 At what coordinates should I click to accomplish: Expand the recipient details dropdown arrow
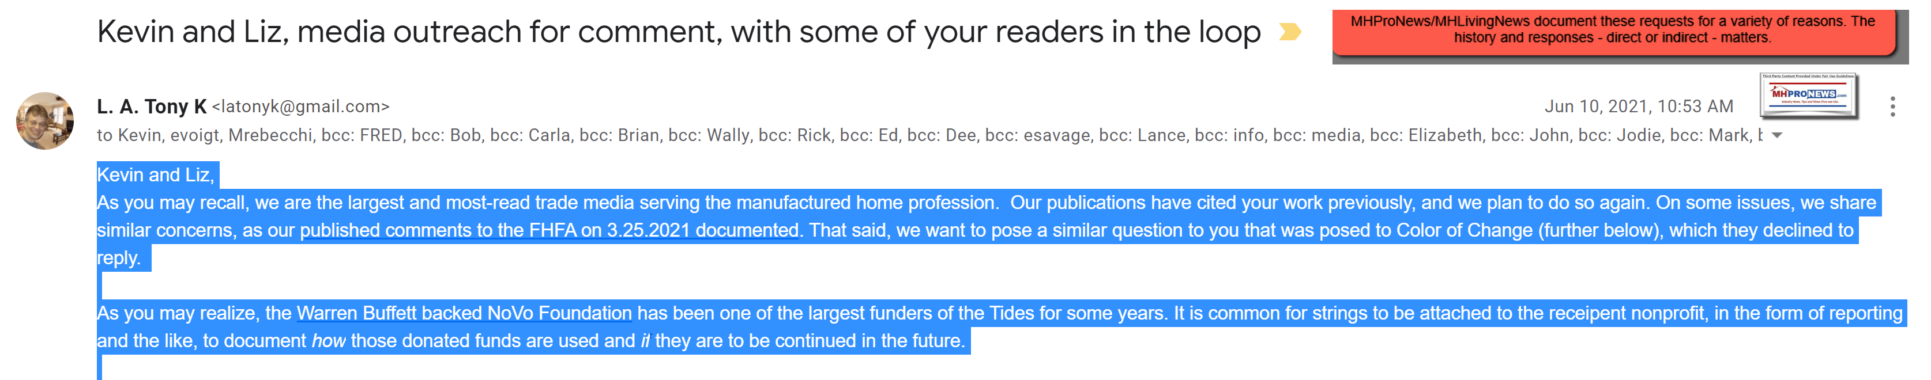click(1776, 136)
